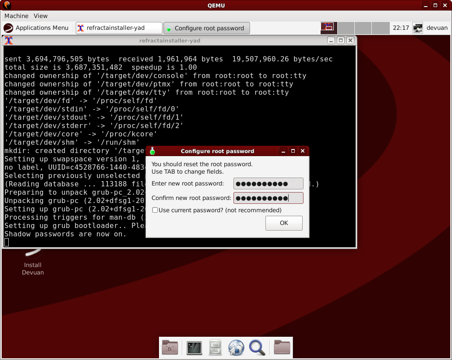Open the rightmost folder icon in dock
The image size is (452, 360).
[x=282, y=348]
